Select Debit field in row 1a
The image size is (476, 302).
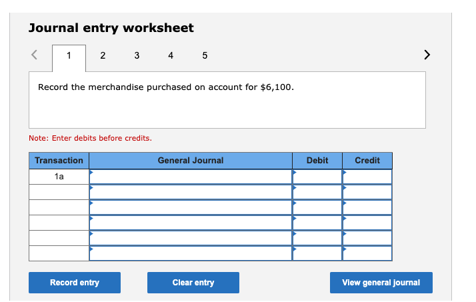click(x=317, y=177)
